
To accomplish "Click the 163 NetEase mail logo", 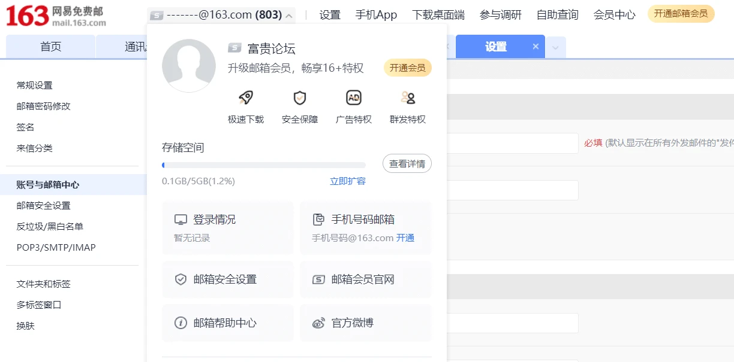I will point(56,17).
